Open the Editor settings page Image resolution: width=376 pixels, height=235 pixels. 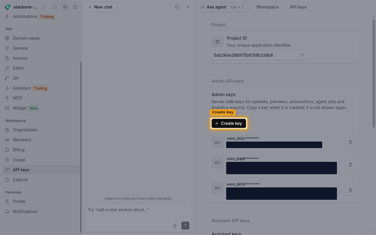[x=41, y=68]
